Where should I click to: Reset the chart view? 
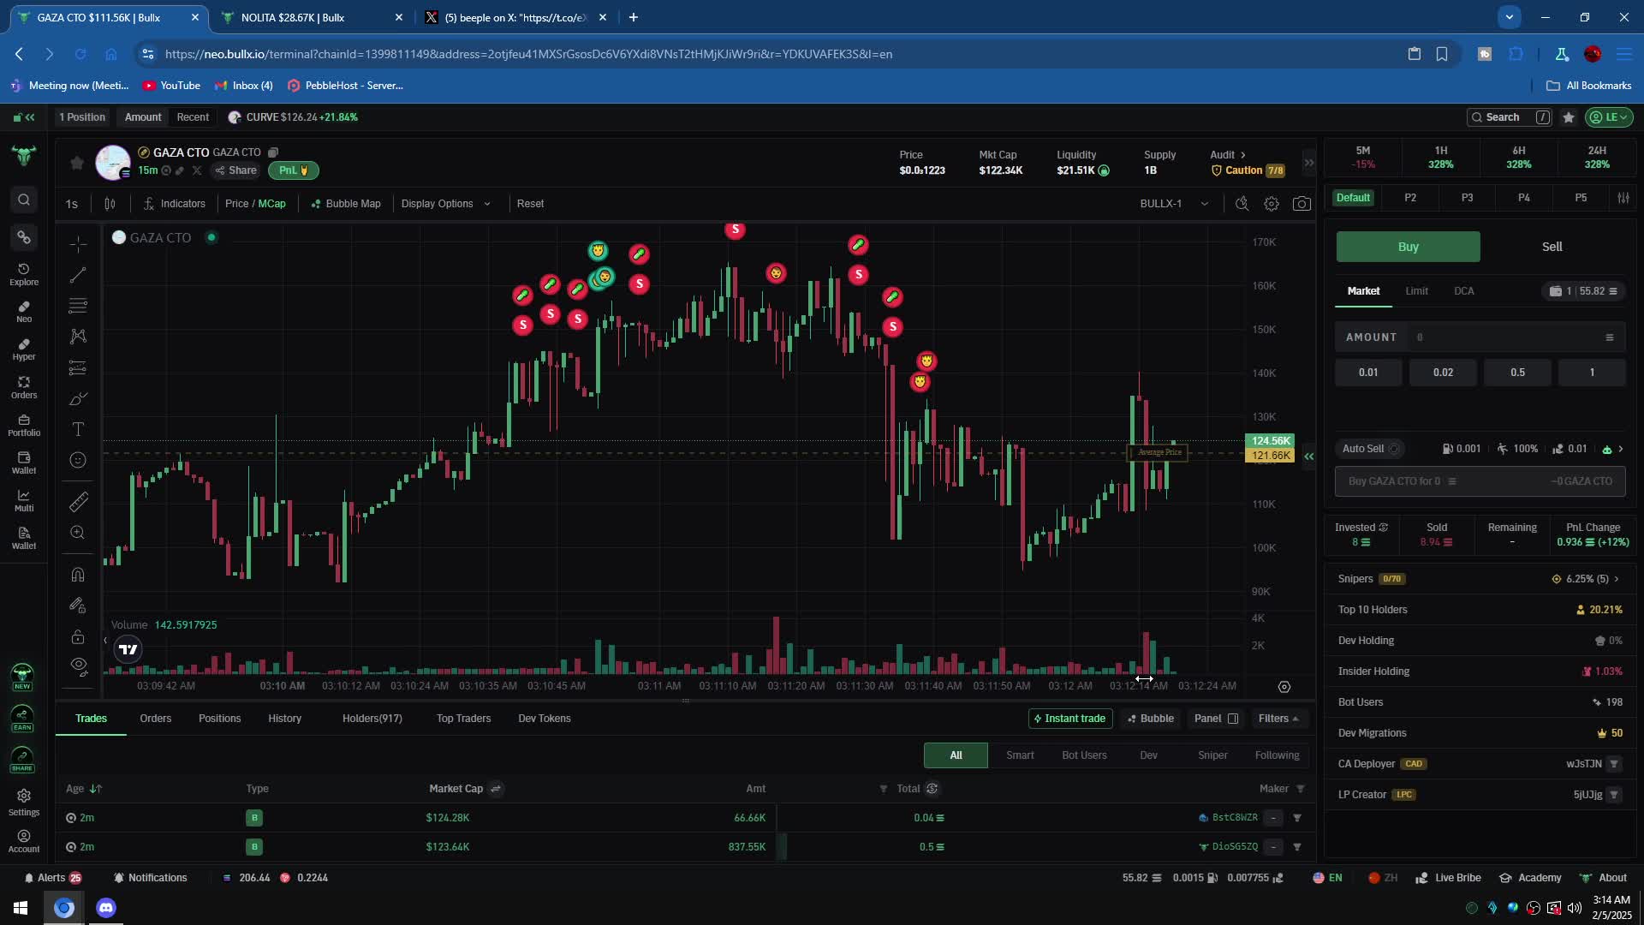tap(530, 204)
